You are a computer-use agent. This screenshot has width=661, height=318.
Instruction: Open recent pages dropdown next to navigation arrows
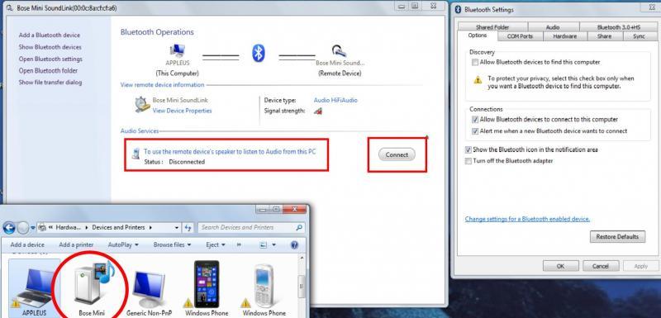point(33,228)
